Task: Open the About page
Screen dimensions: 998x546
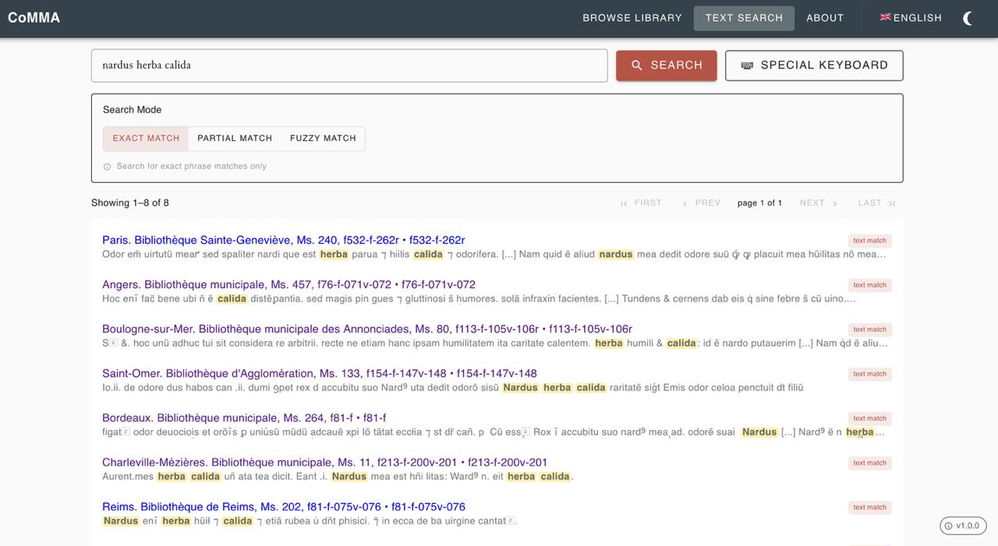Action: click(x=825, y=18)
